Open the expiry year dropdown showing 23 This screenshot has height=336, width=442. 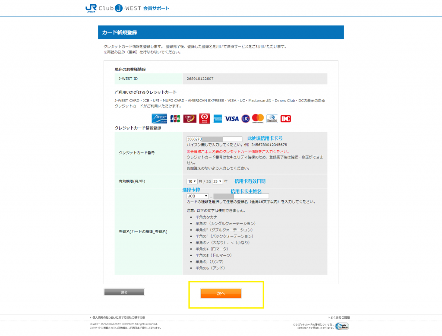217,181
